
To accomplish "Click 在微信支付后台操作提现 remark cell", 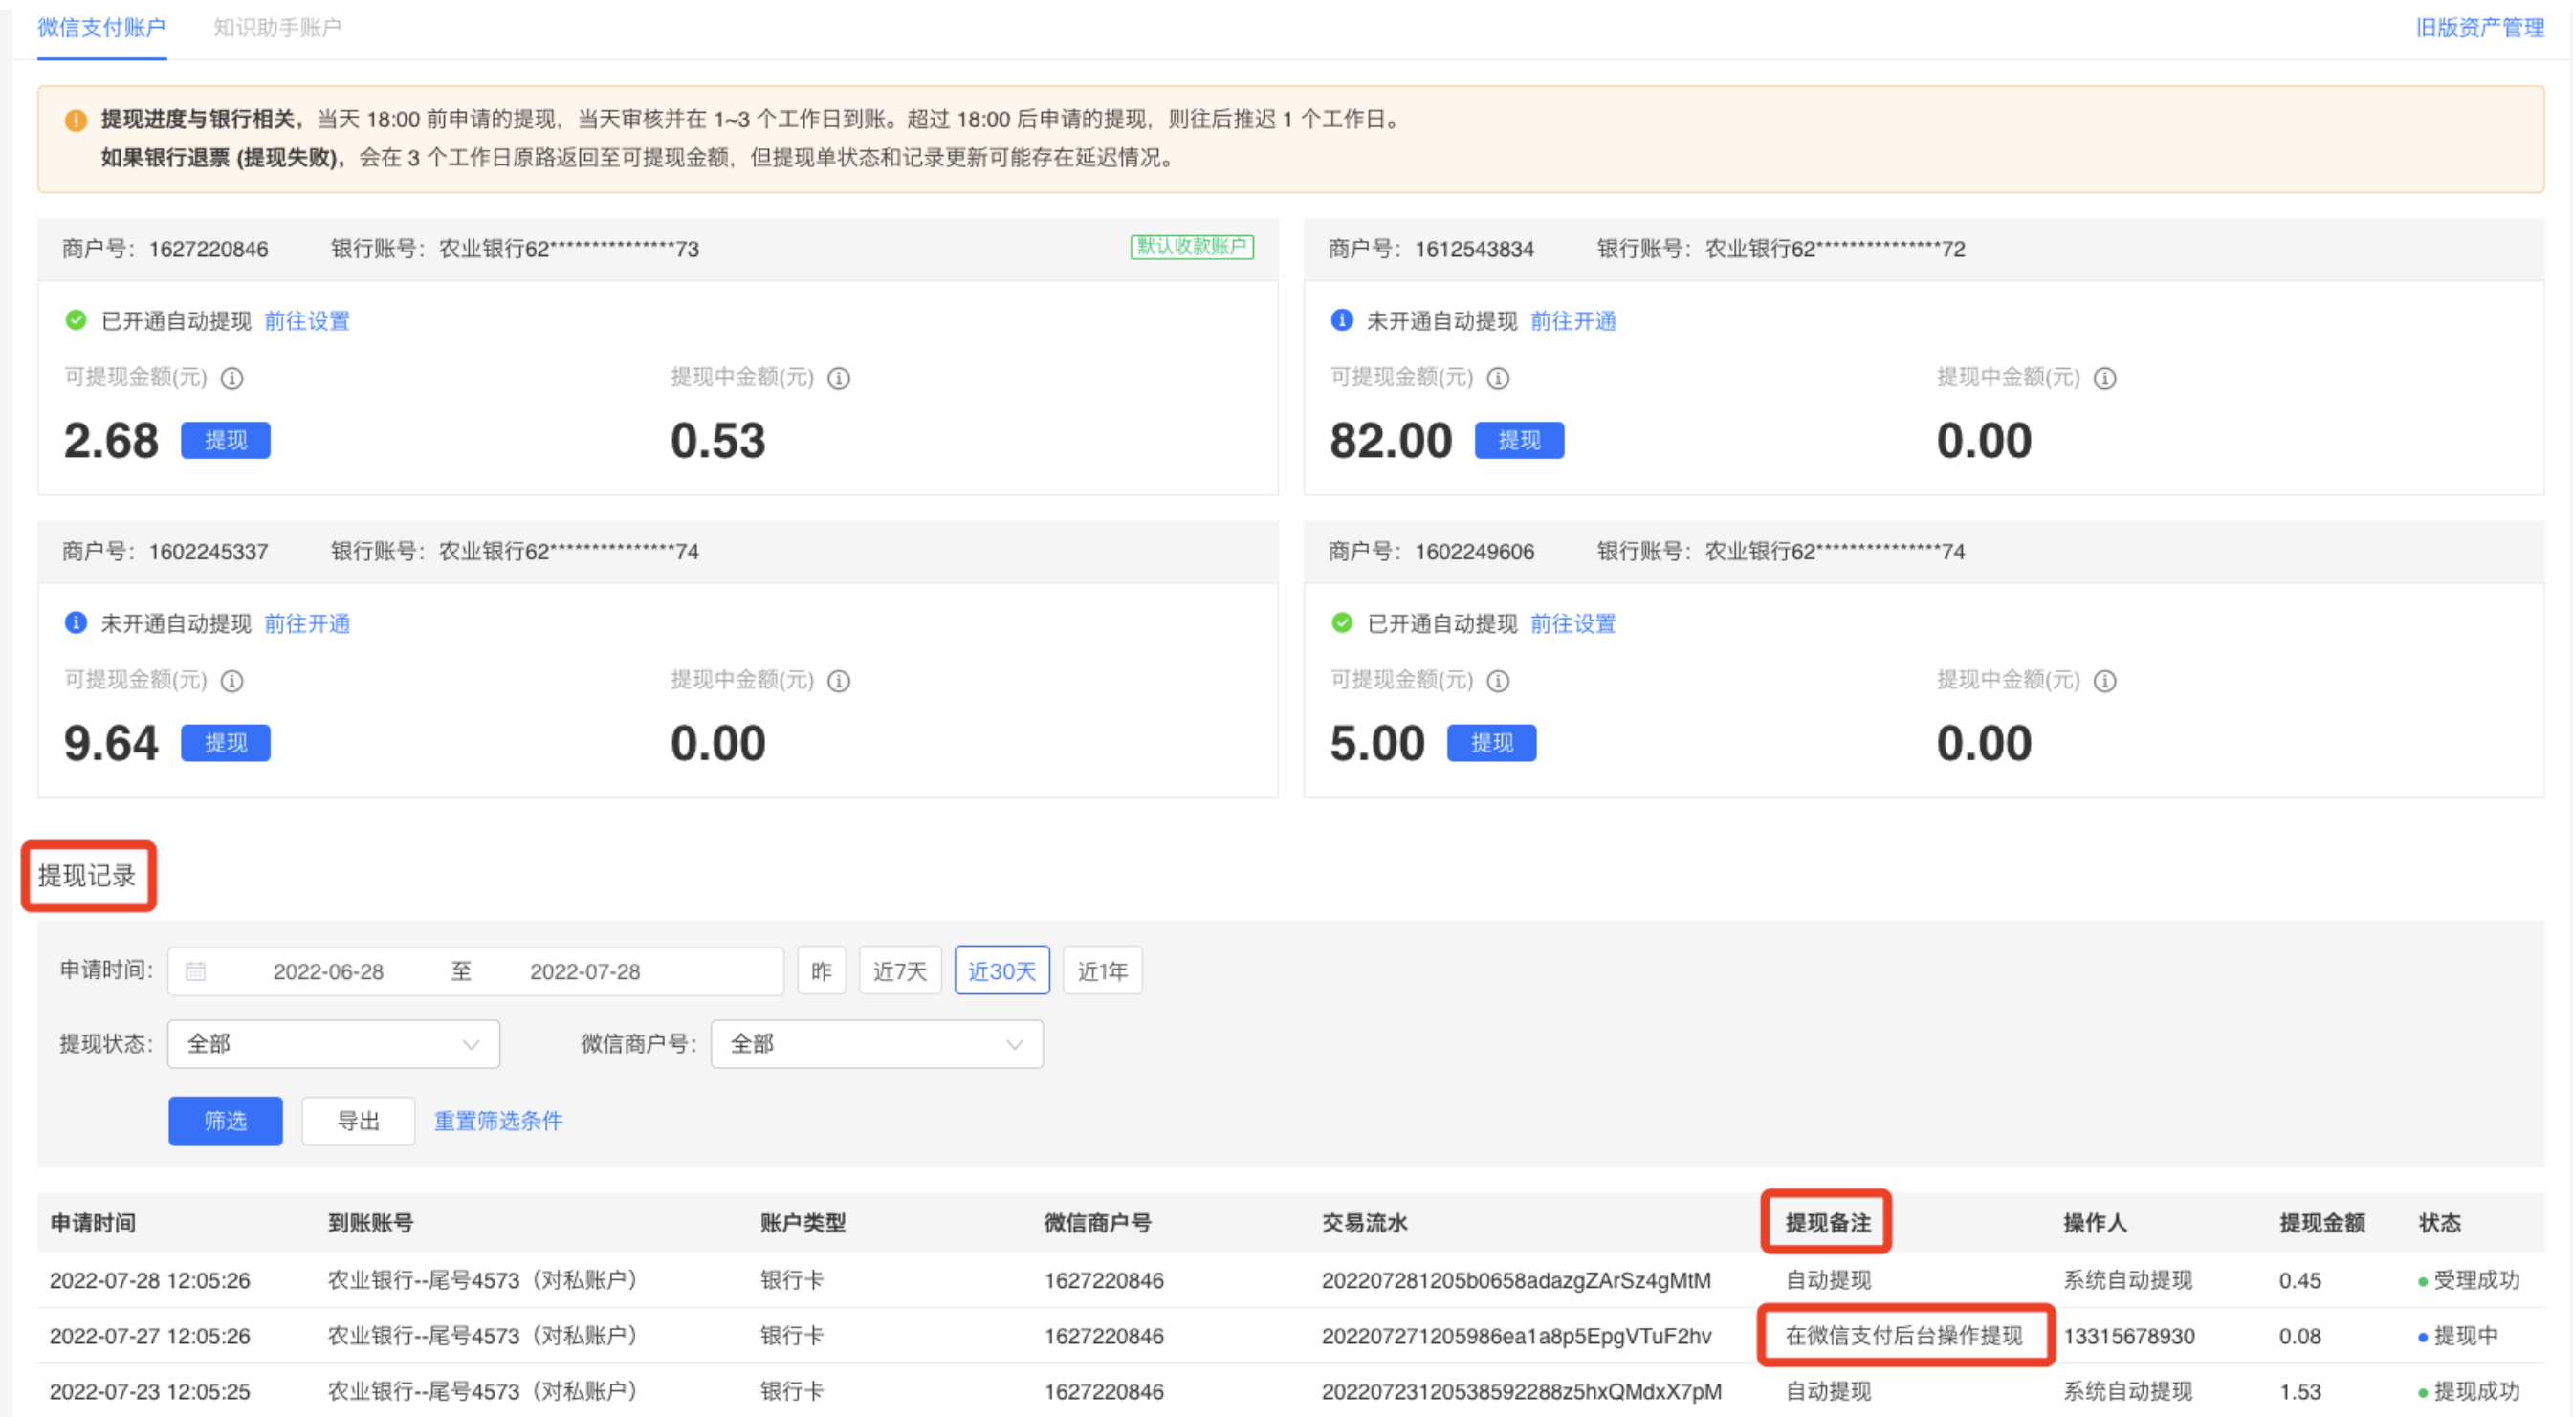I will click(1903, 1336).
